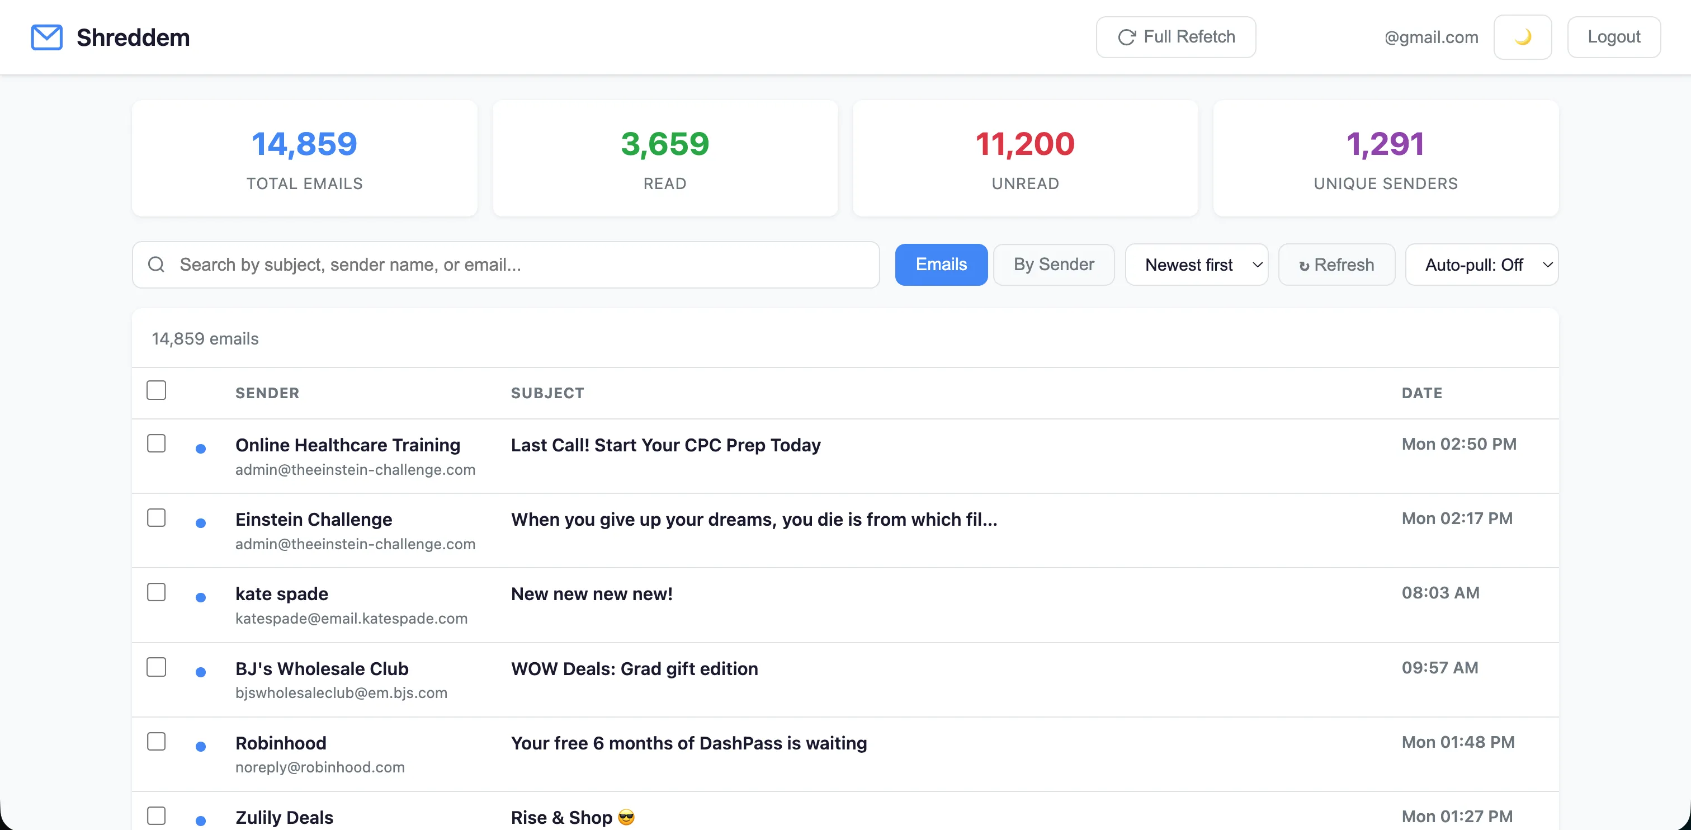Click the Shreddem envelope logo icon
Viewport: 1691px width, 830px height.
(x=46, y=37)
